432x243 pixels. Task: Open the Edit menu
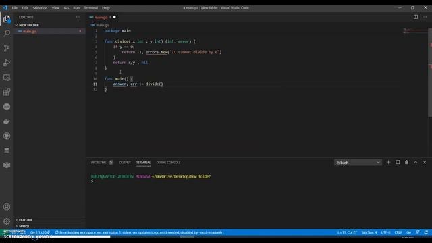tap(25, 8)
